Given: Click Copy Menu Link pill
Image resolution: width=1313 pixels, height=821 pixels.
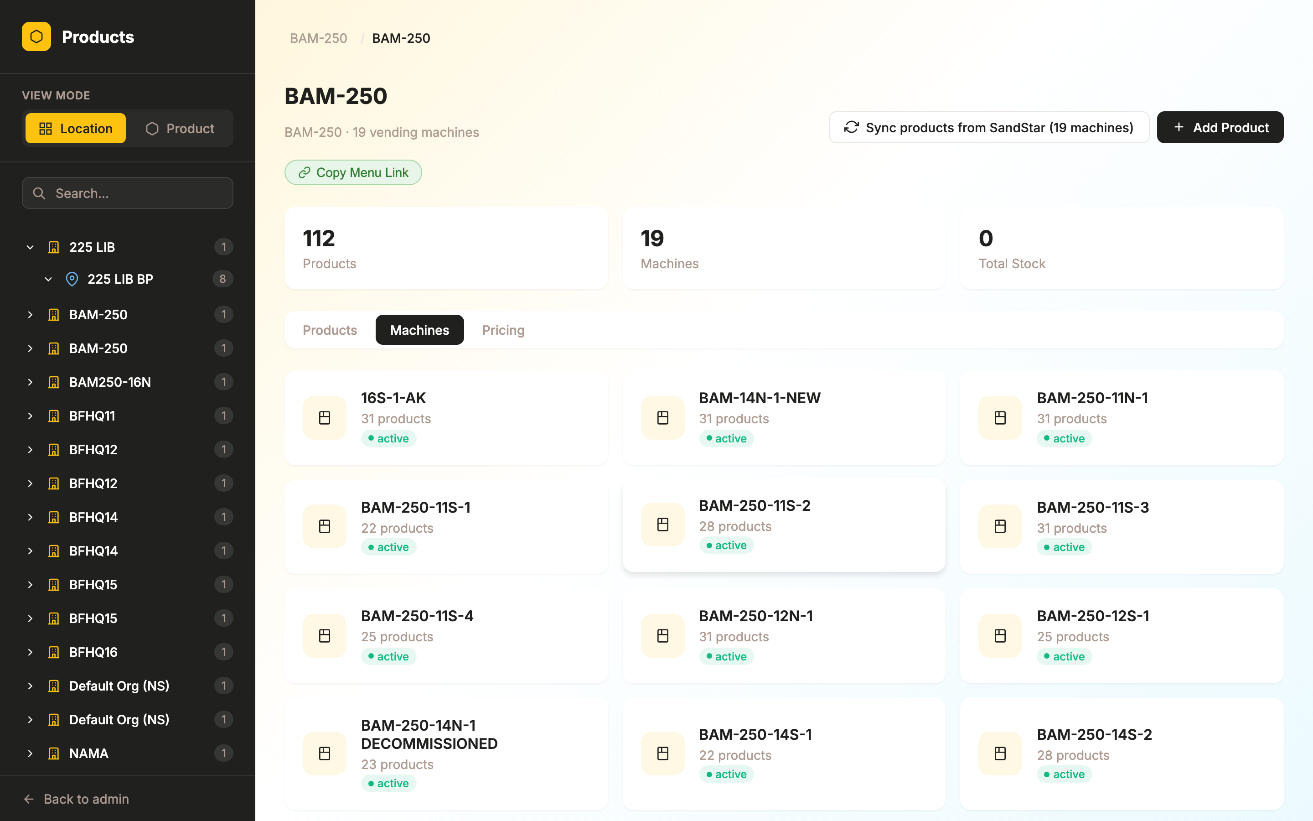Looking at the screenshot, I should (x=353, y=173).
